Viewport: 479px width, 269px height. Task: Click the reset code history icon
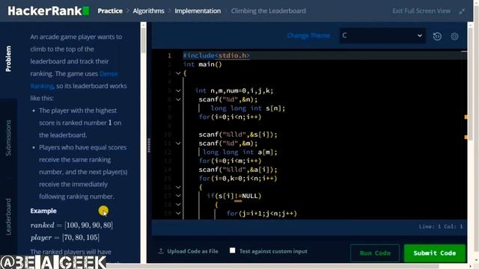(x=437, y=37)
